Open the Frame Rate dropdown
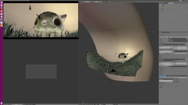The height and width of the screenshot is (105, 188). 180,51
